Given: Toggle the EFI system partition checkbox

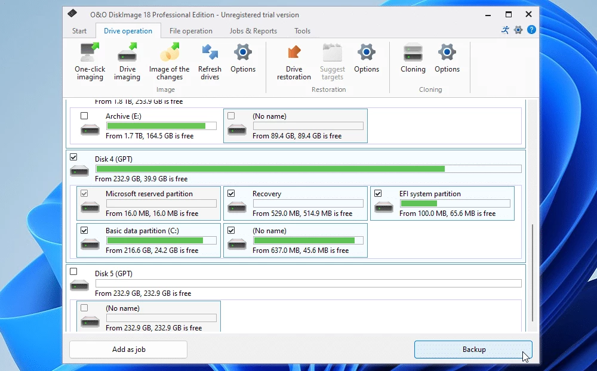Looking at the screenshot, I should point(378,193).
